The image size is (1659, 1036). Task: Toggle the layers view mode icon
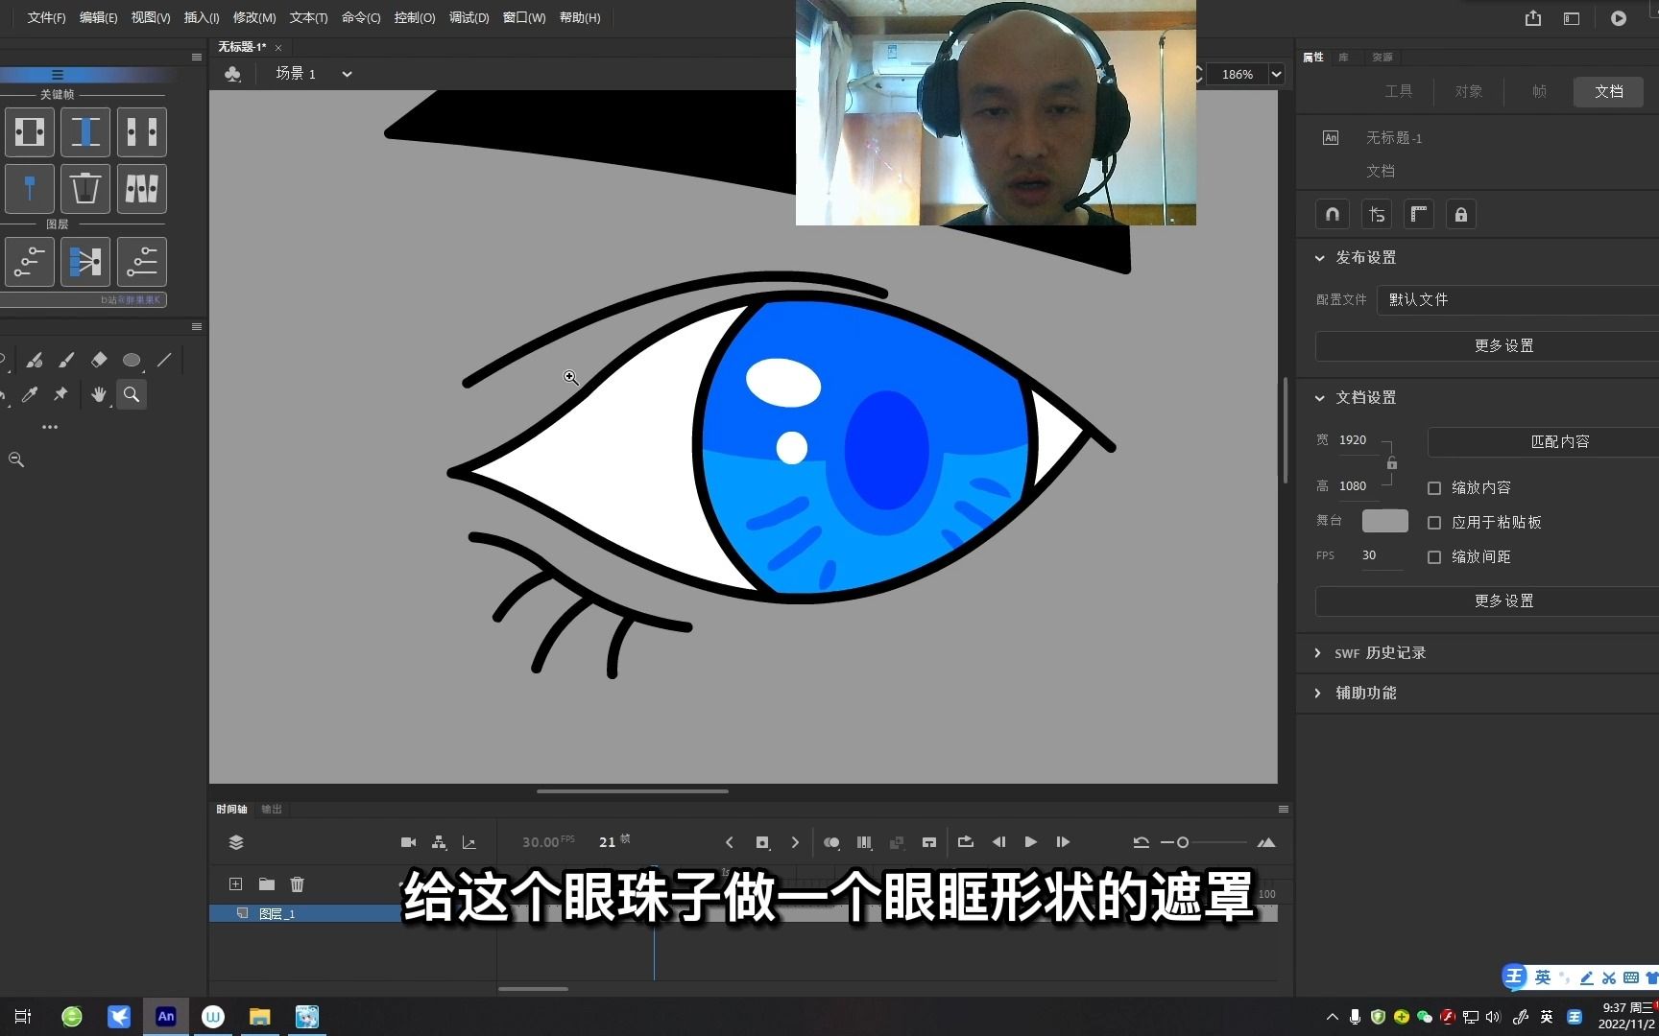[236, 842]
